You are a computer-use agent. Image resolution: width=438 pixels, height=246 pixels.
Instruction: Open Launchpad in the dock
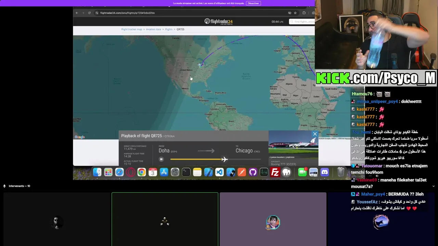tap(108, 172)
